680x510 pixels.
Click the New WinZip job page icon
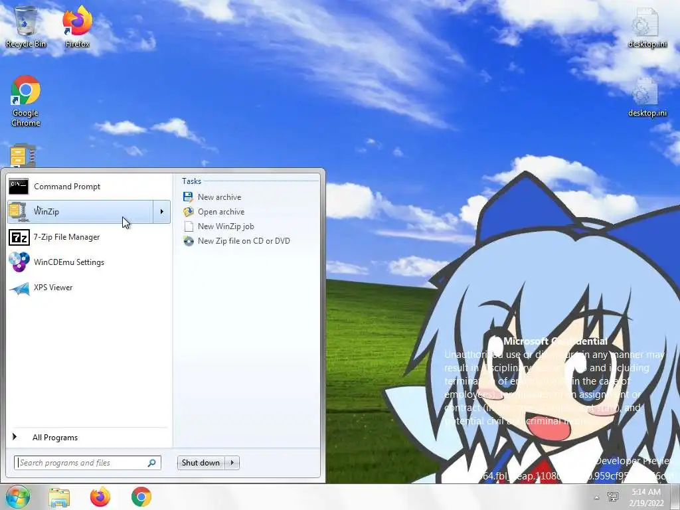pos(189,226)
